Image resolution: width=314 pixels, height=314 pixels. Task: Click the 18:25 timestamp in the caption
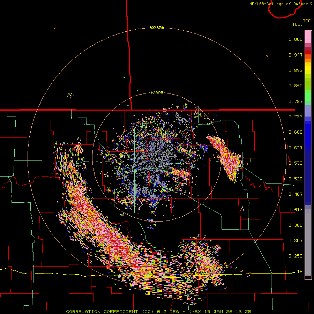pos(243,312)
